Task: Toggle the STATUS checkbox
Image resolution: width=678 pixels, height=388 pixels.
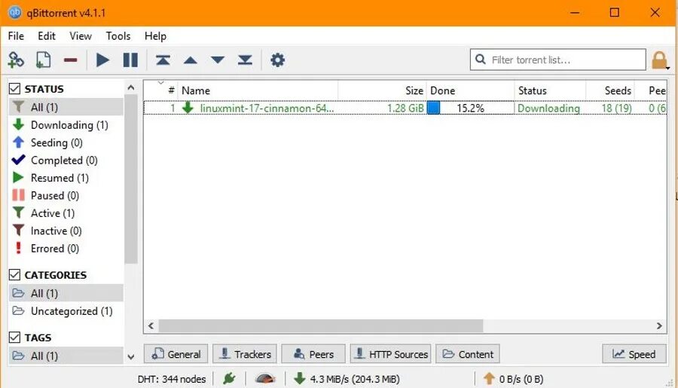Action: pyautogui.click(x=14, y=89)
